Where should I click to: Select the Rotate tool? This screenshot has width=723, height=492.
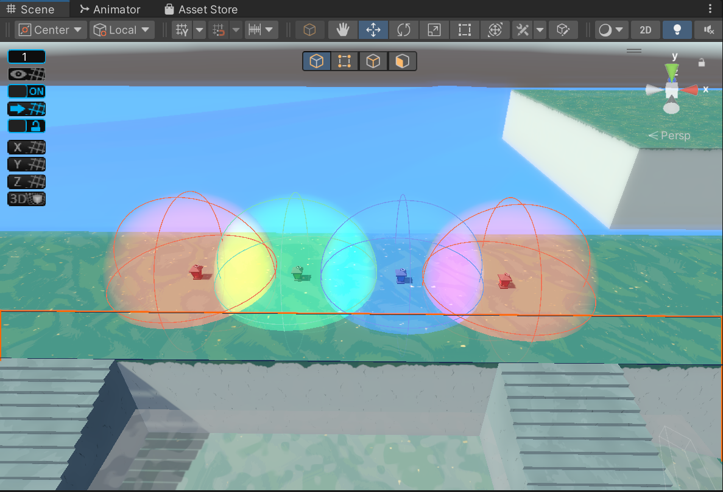coord(403,30)
